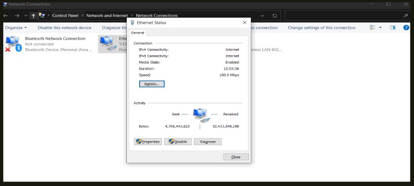Go forward in Network Connections window
414x186 pixels.
click(17, 16)
